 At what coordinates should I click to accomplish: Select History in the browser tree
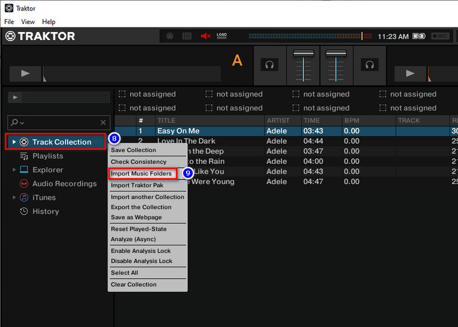coord(46,211)
